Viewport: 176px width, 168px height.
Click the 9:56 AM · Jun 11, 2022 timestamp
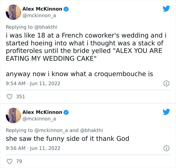pos(33,148)
